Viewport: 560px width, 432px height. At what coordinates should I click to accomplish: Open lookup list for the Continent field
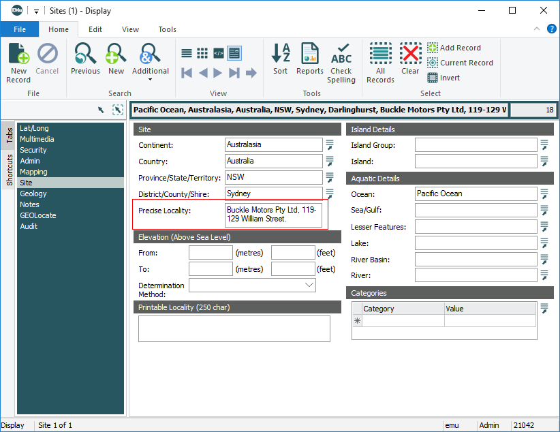click(x=330, y=144)
